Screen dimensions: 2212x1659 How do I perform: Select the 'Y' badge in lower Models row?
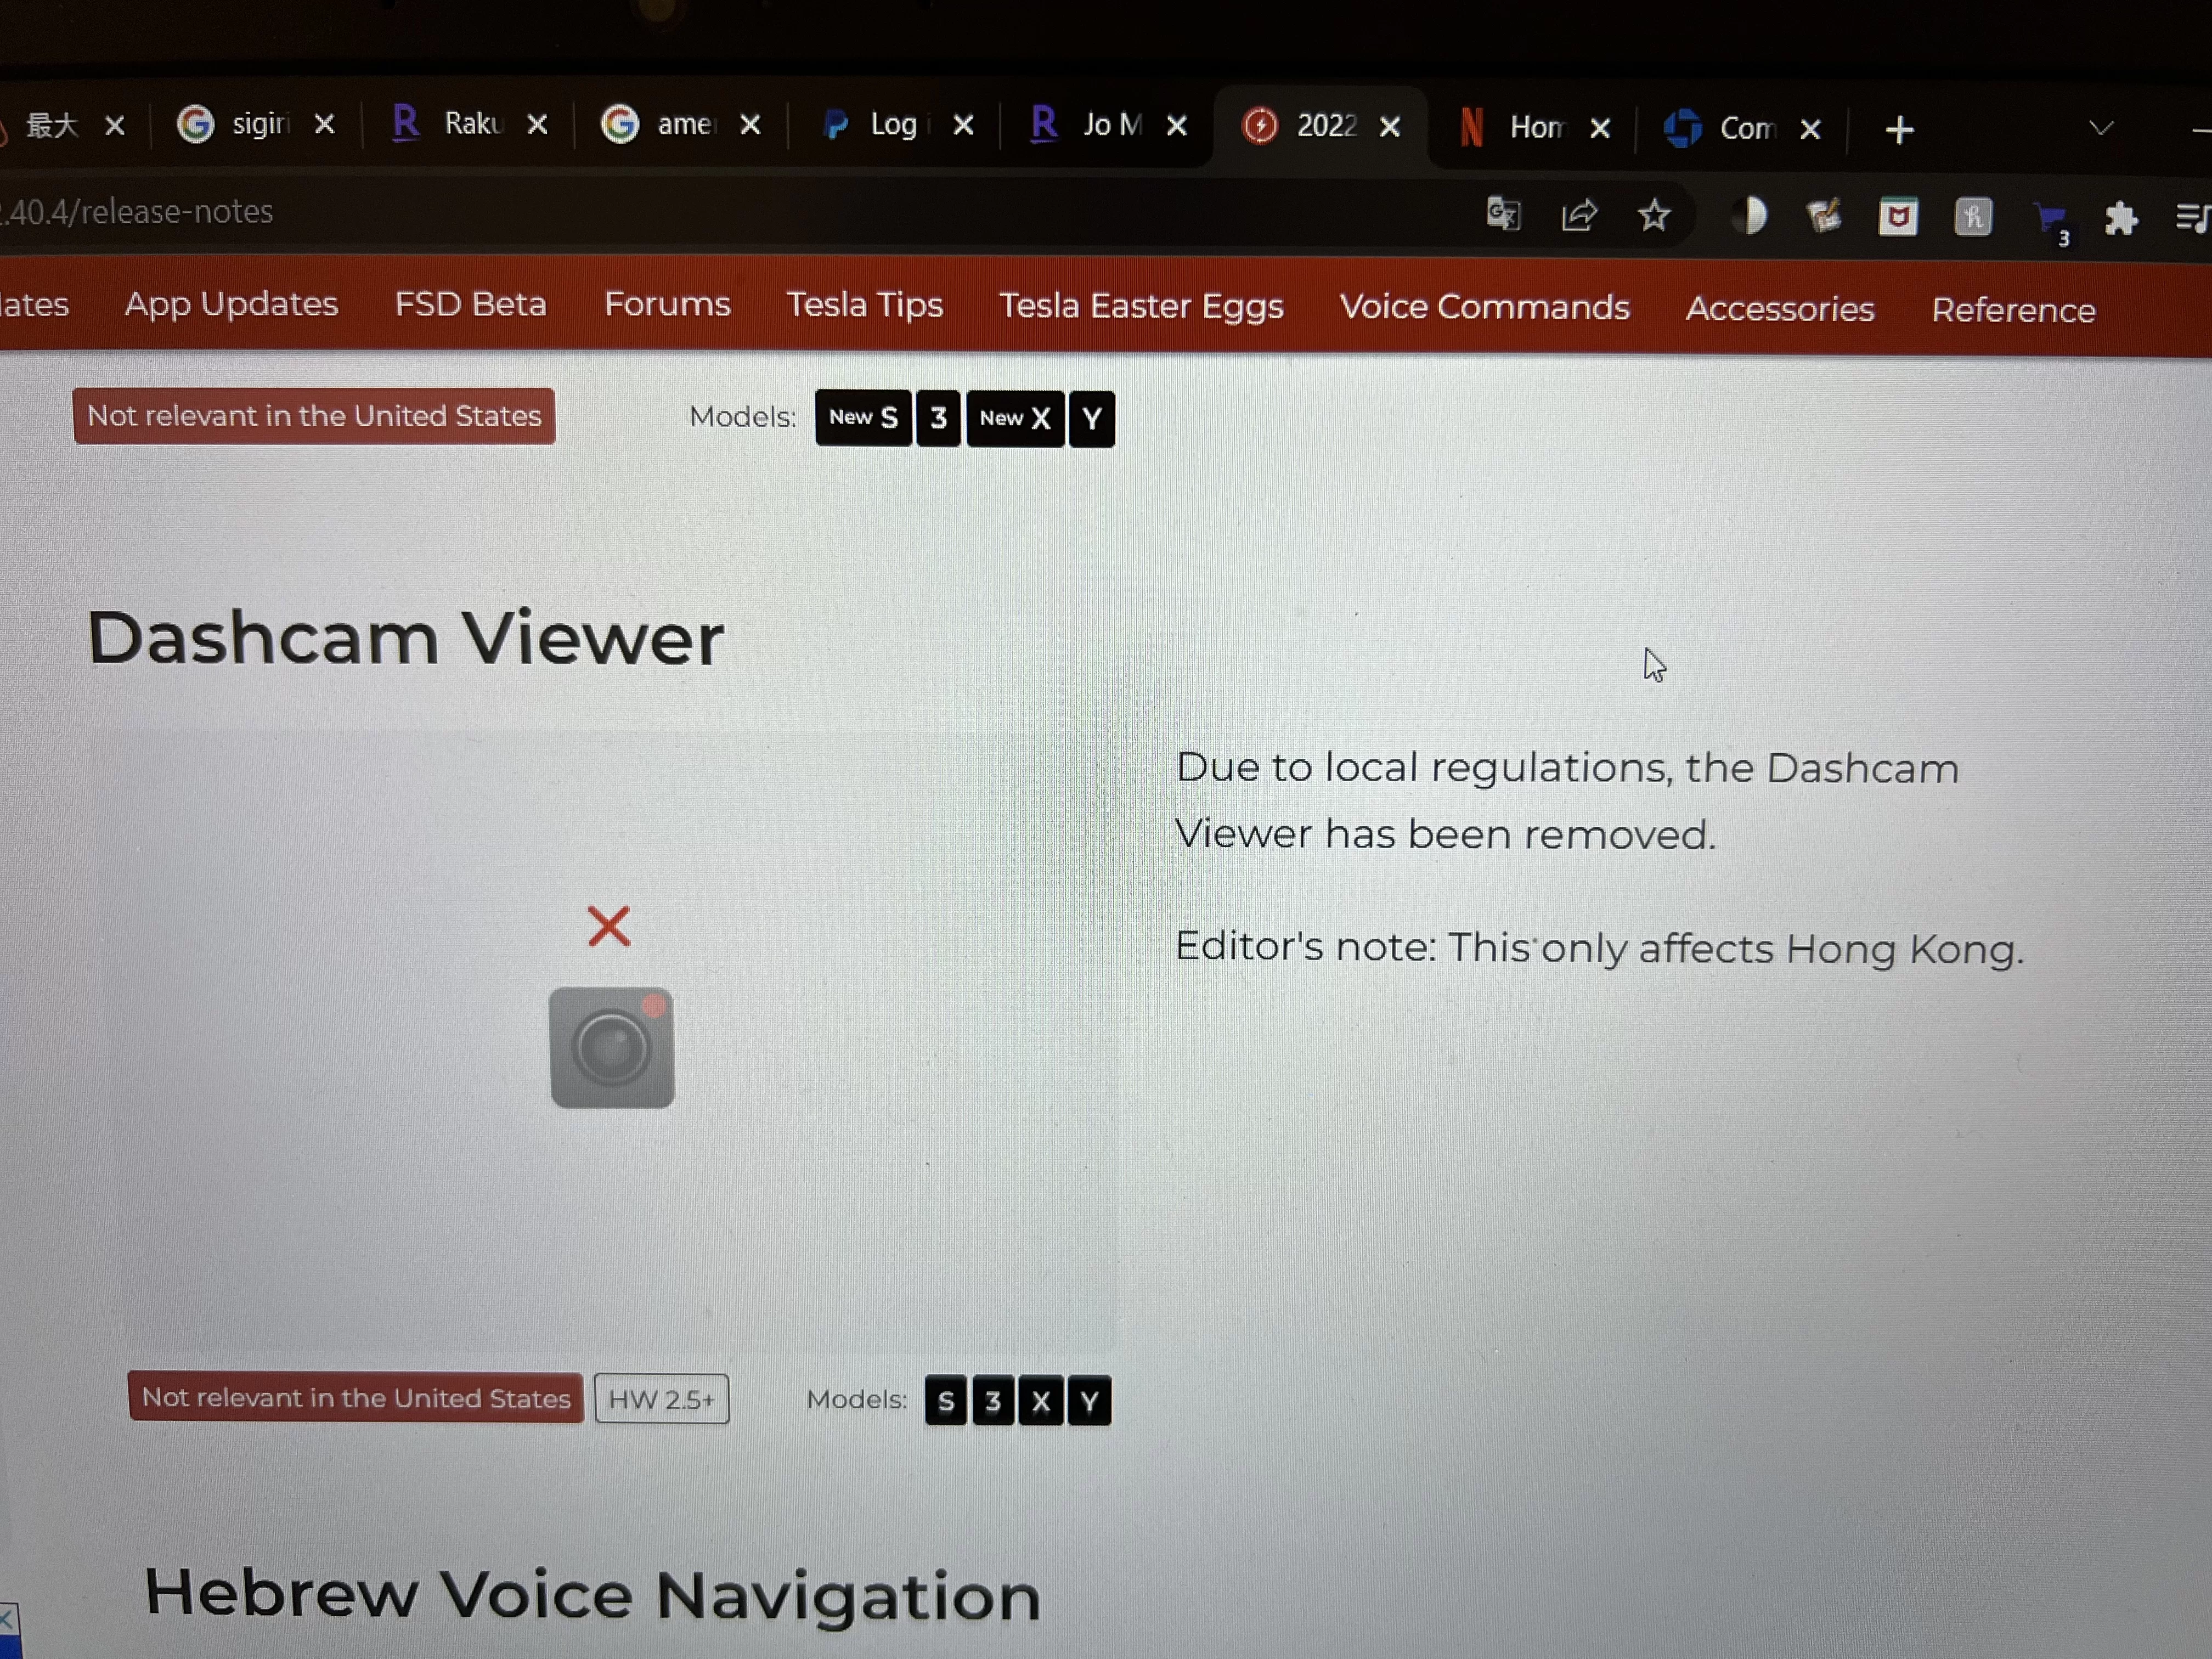pos(1089,1401)
